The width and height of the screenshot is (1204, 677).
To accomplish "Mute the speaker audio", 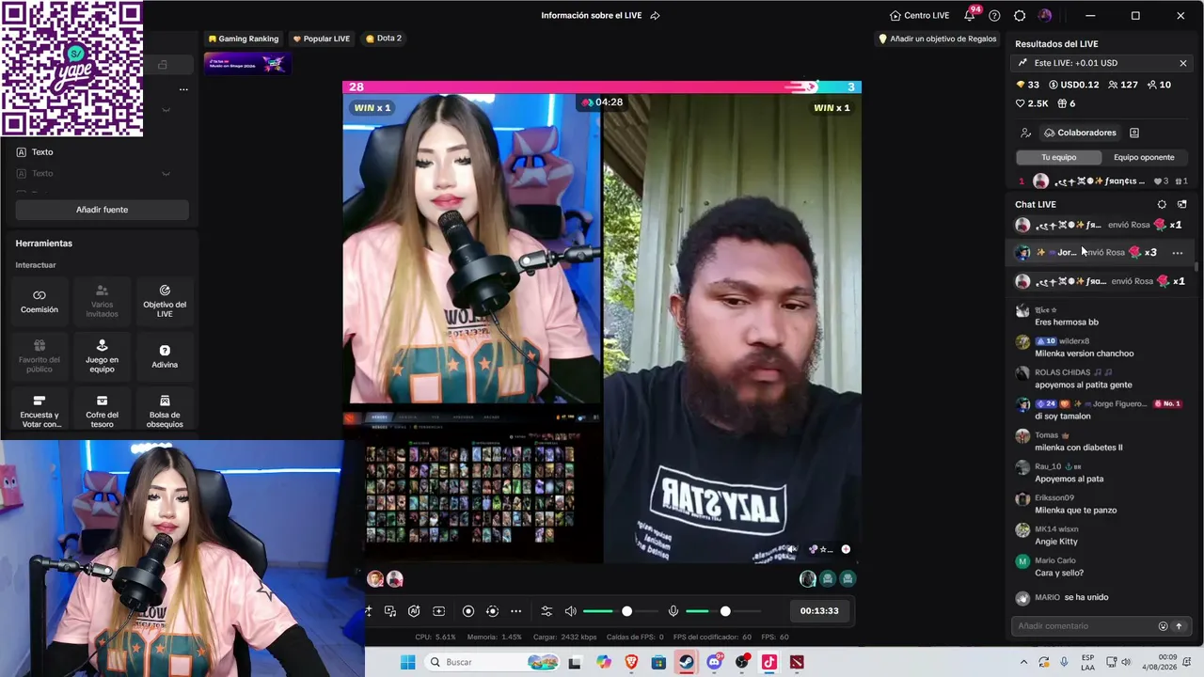I will (570, 611).
